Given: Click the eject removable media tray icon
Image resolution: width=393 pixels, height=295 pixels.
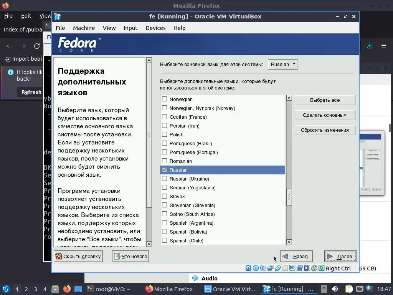Looking at the screenshot, I should (x=324, y=289).
